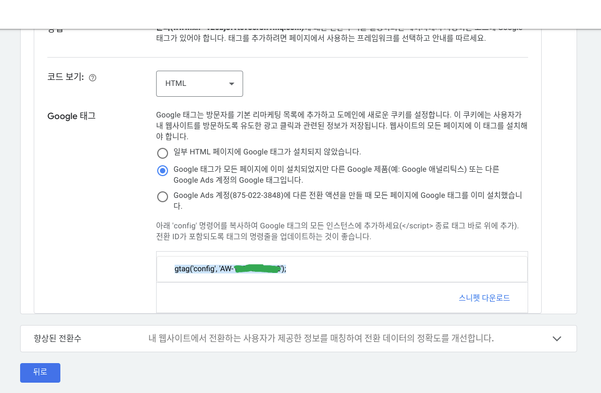Expand the 향상된 전환수 section chevron
The width and height of the screenshot is (601, 393).
pos(557,339)
